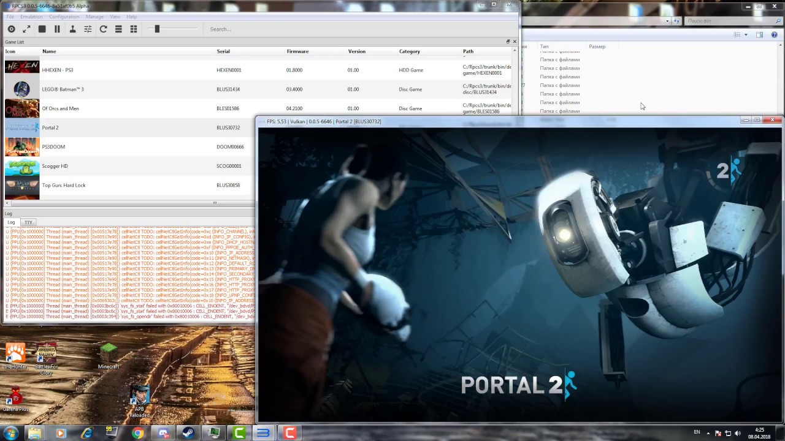Switch to RPCS3 taskbar button
785x441 pixels.
click(x=264, y=433)
